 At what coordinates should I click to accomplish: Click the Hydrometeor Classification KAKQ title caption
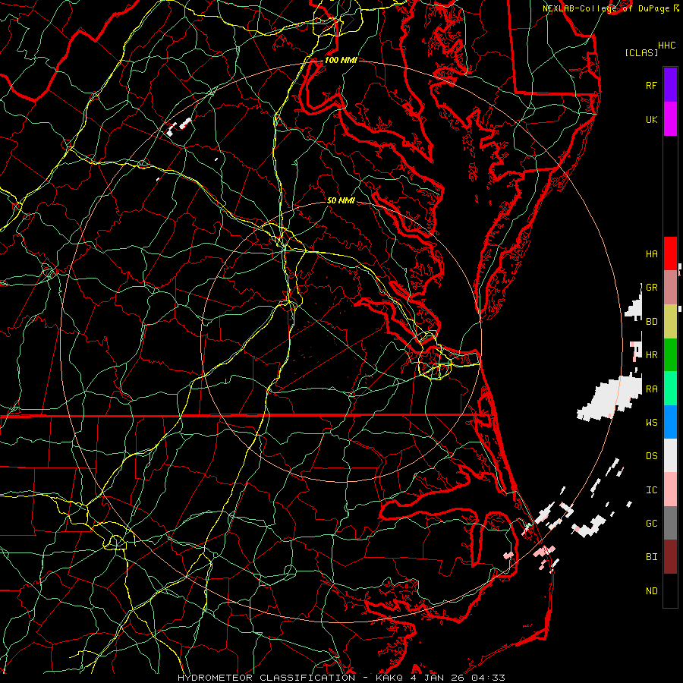click(341, 678)
